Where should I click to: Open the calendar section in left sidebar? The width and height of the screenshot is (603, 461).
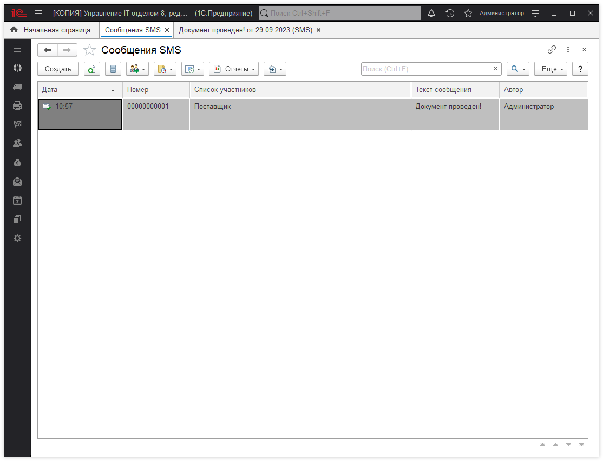coord(17,200)
